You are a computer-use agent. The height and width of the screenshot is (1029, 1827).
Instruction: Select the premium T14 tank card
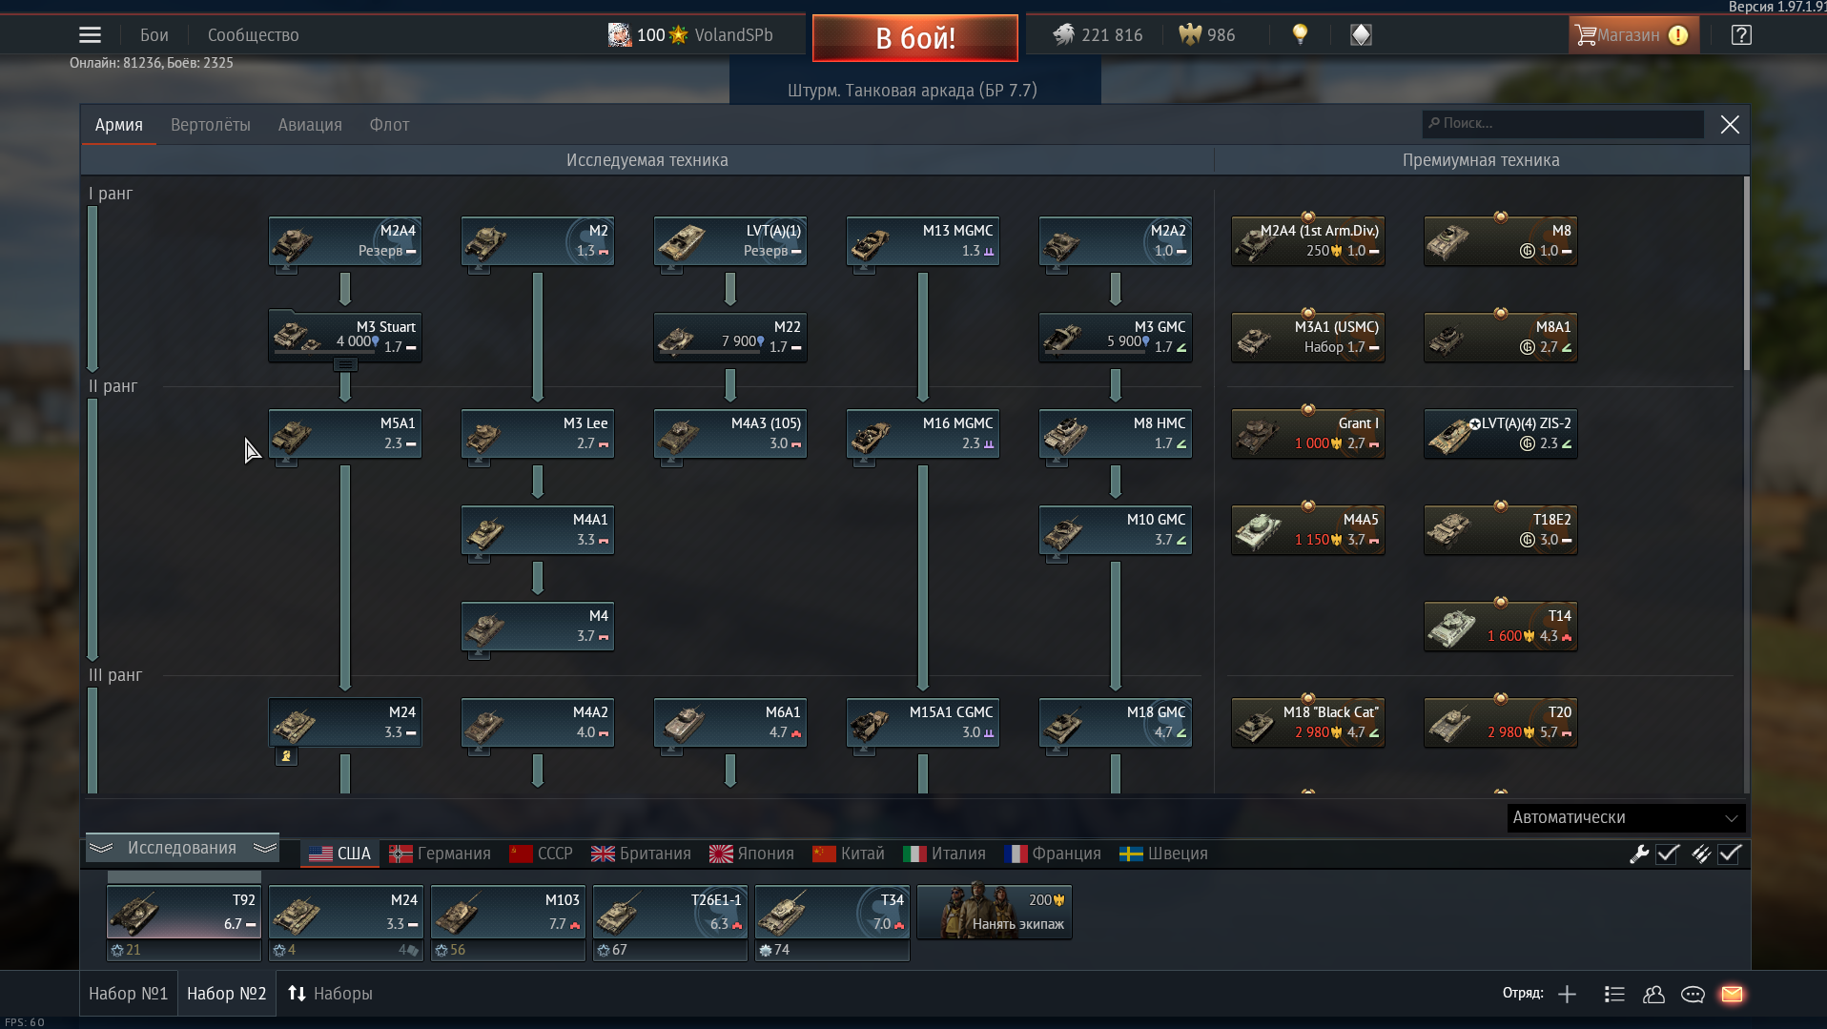click(1501, 627)
